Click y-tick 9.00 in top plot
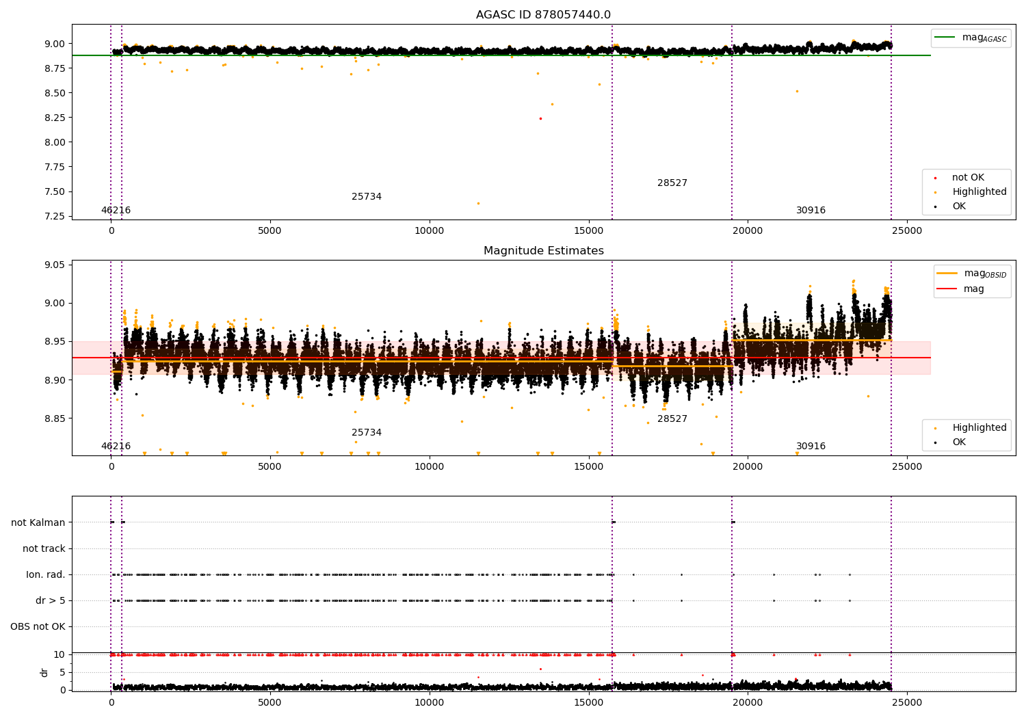 55,44
